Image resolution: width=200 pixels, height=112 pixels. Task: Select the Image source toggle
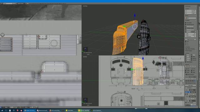click(x=188, y=92)
